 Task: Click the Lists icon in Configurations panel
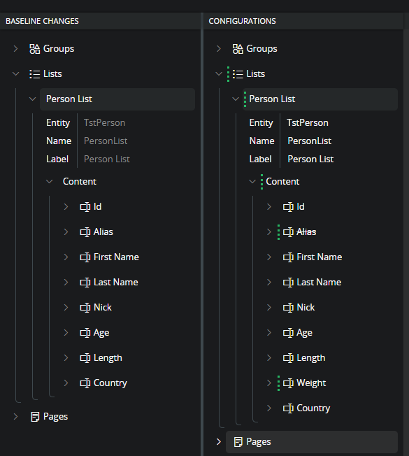pos(238,74)
